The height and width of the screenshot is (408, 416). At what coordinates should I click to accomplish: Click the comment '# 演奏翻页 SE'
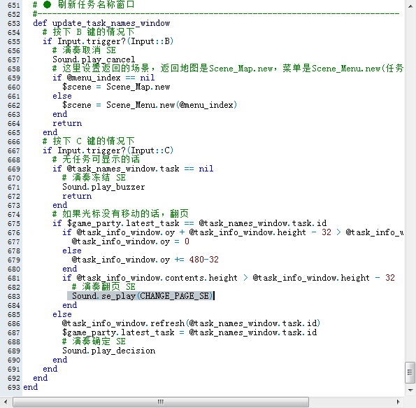tap(103, 287)
